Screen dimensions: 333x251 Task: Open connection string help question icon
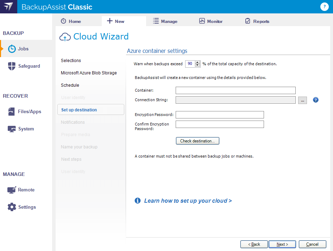point(316,100)
